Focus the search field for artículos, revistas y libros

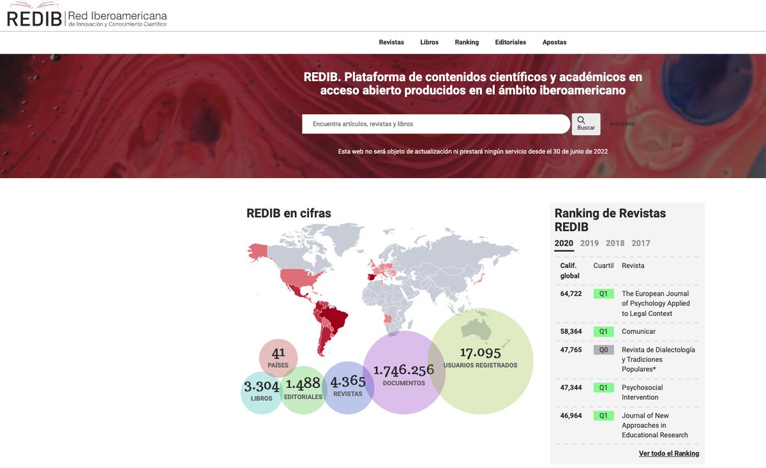tap(436, 124)
